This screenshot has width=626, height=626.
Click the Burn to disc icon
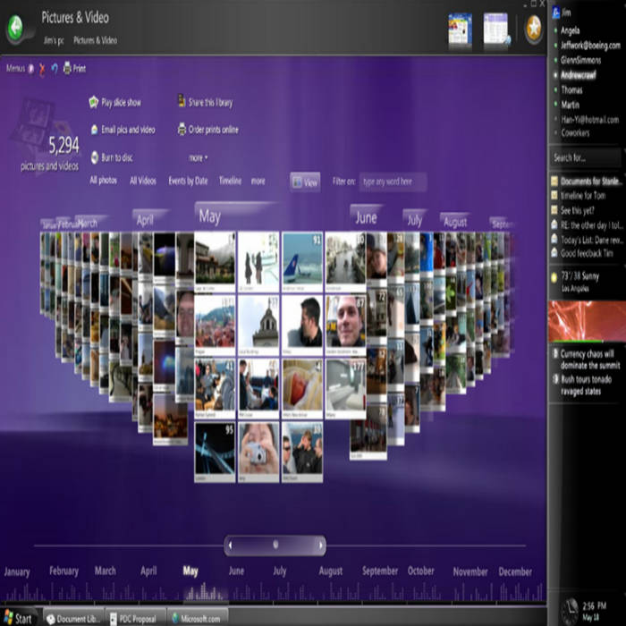[x=94, y=157]
